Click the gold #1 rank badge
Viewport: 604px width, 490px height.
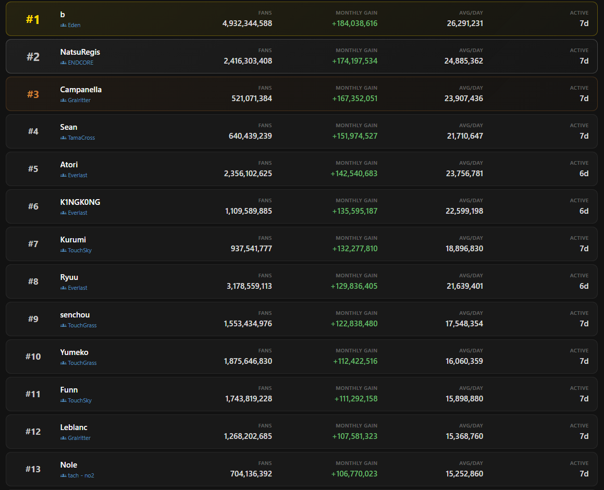click(x=33, y=19)
